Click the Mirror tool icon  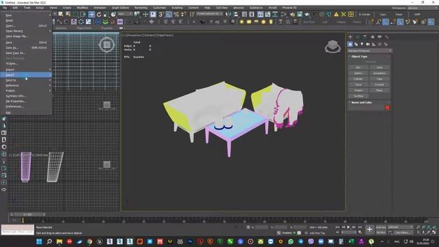click(x=228, y=14)
